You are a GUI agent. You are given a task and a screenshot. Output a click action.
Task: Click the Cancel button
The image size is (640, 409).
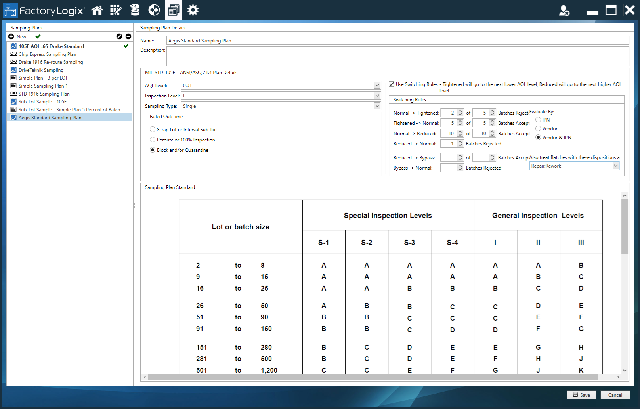615,395
